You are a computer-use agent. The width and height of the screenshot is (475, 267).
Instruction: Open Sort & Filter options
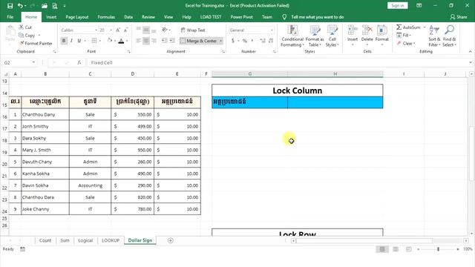[x=434, y=36]
